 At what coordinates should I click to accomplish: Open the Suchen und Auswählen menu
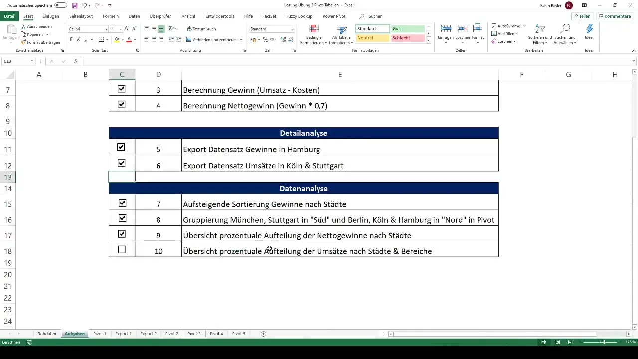[x=565, y=34]
